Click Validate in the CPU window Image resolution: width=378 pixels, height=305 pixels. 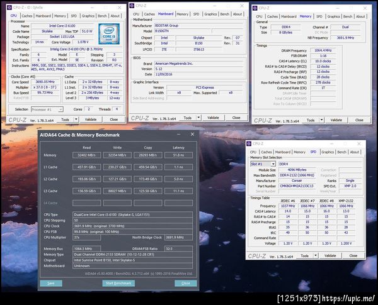pos(91,119)
